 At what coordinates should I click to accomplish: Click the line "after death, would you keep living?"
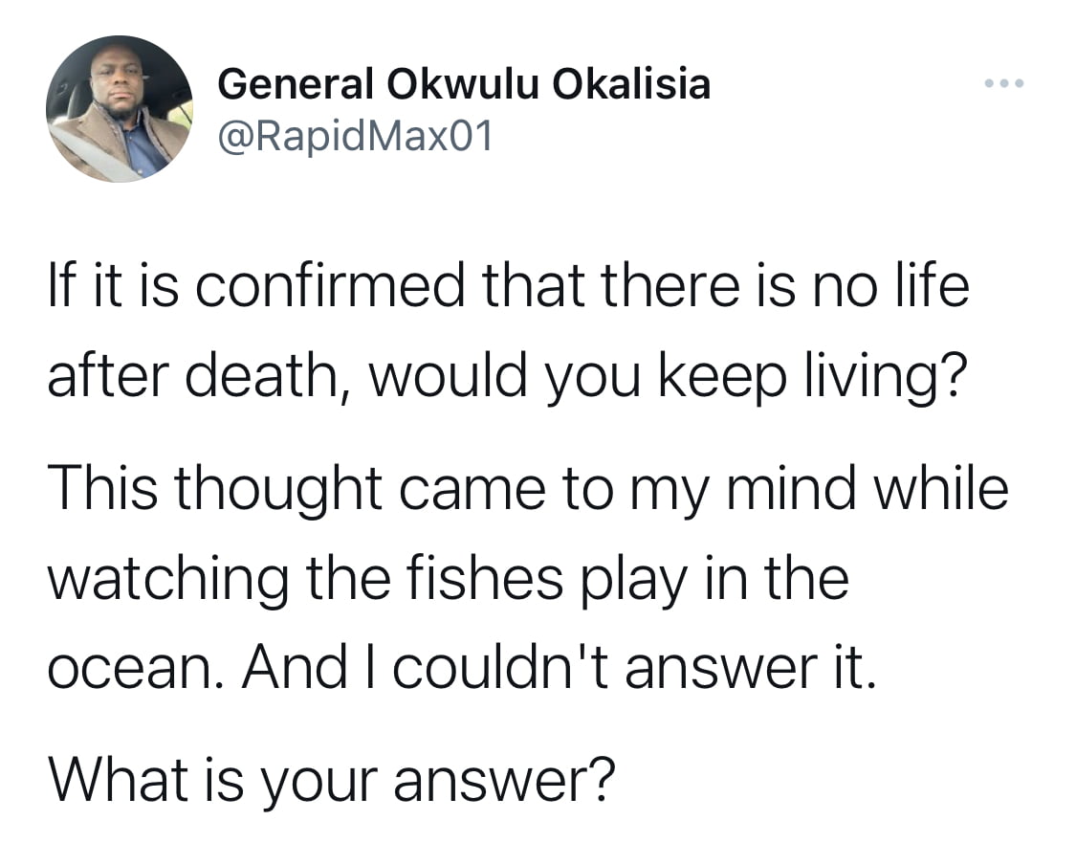point(507,376)
